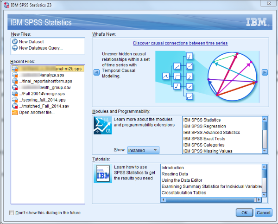Image resolution: width=278 pixels, height=224 pixels.
Task: Show previous What's New slide
Action: coord(96,72)
